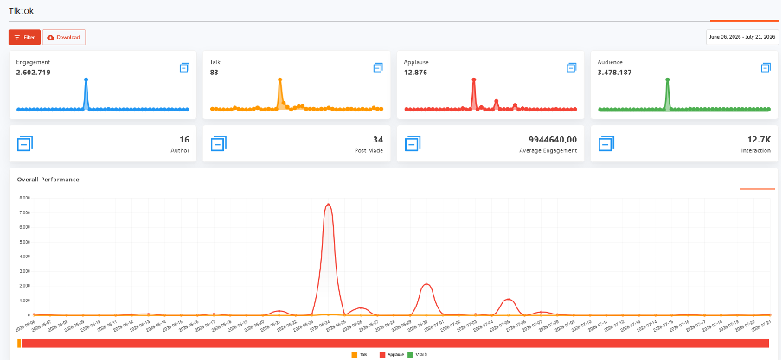
Task: Click the green Audience sparkline peak point
Action: (x=667, y=79)
